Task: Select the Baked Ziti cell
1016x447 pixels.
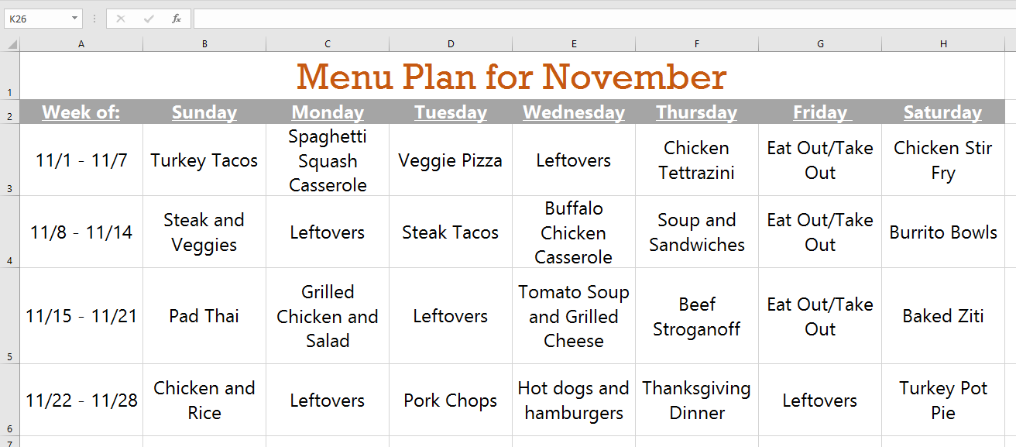Action: [x=942, y=315]
